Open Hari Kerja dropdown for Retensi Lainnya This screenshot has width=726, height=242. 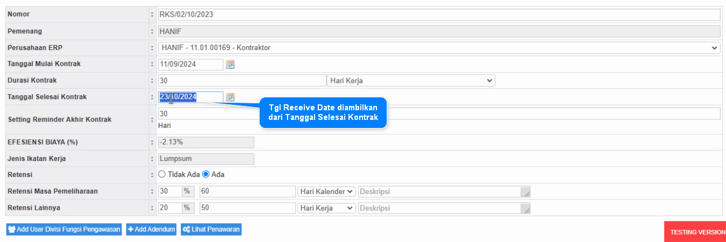tap(326, 208)
